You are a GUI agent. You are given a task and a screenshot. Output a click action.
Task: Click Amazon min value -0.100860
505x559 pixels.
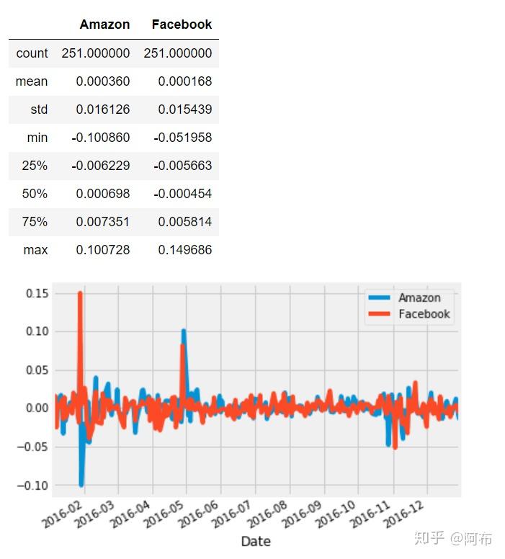(101, 138)
